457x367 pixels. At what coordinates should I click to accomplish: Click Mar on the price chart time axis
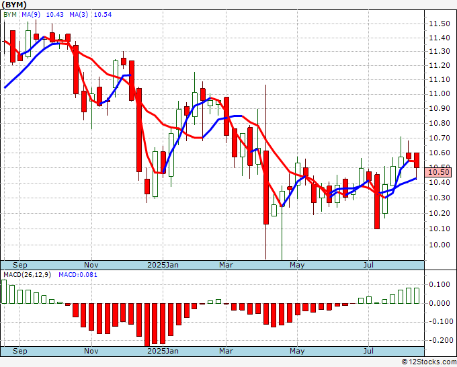point(226,265)
